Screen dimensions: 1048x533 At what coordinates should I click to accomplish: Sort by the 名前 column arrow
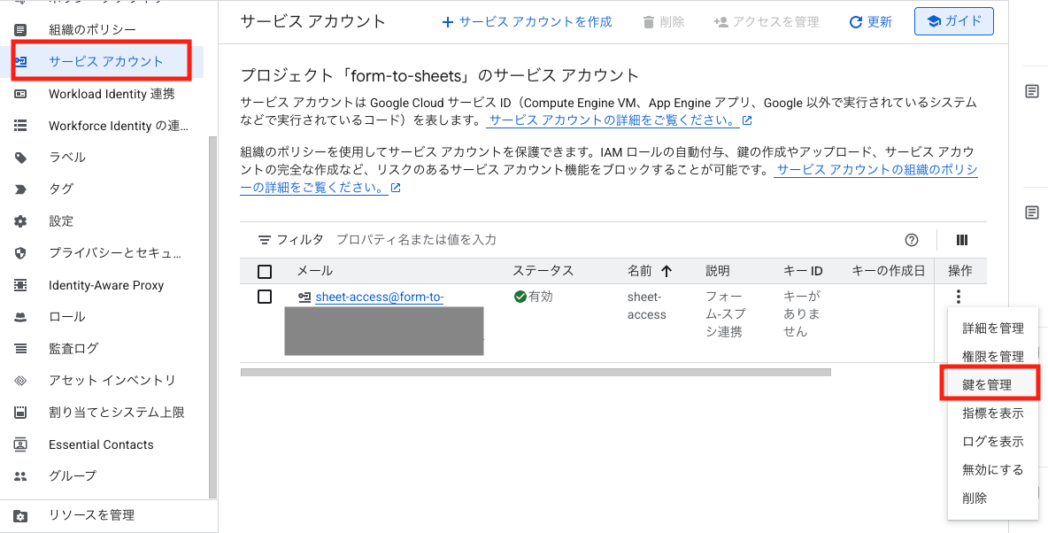[x=667, y=272]
